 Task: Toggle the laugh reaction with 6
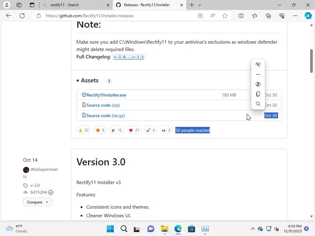tap(100, 130)
